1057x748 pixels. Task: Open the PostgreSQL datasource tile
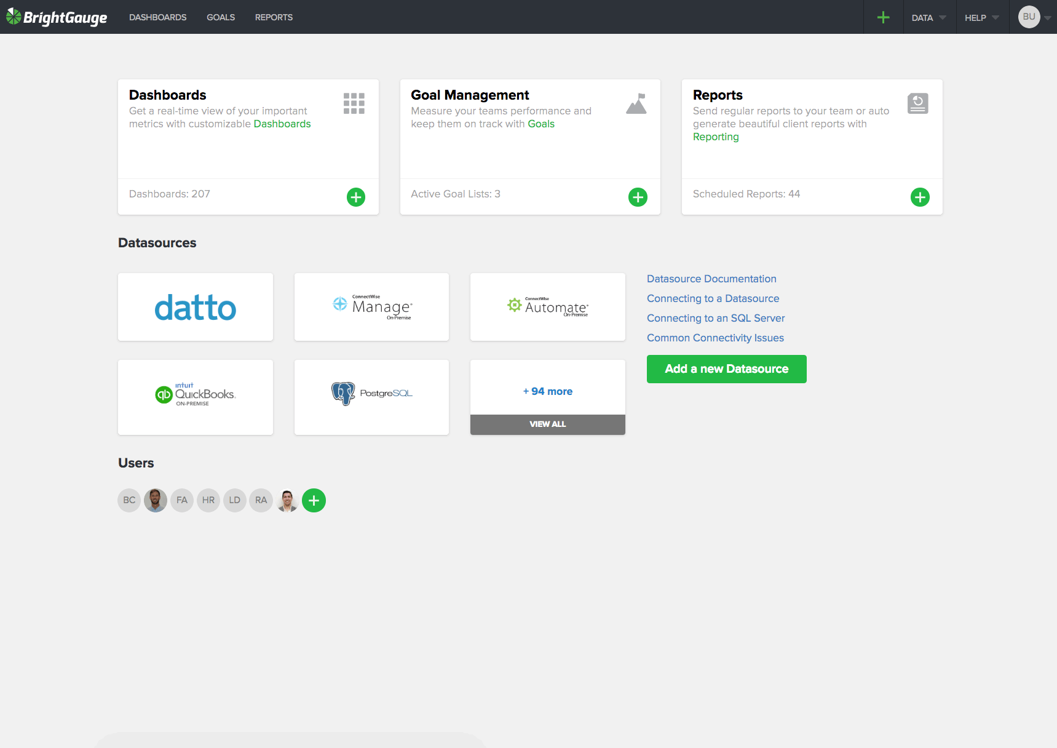coord(371,397)
